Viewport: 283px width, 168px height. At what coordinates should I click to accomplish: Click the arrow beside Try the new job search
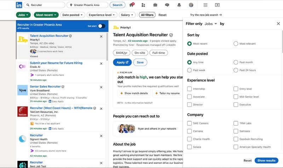coord(220,15)
